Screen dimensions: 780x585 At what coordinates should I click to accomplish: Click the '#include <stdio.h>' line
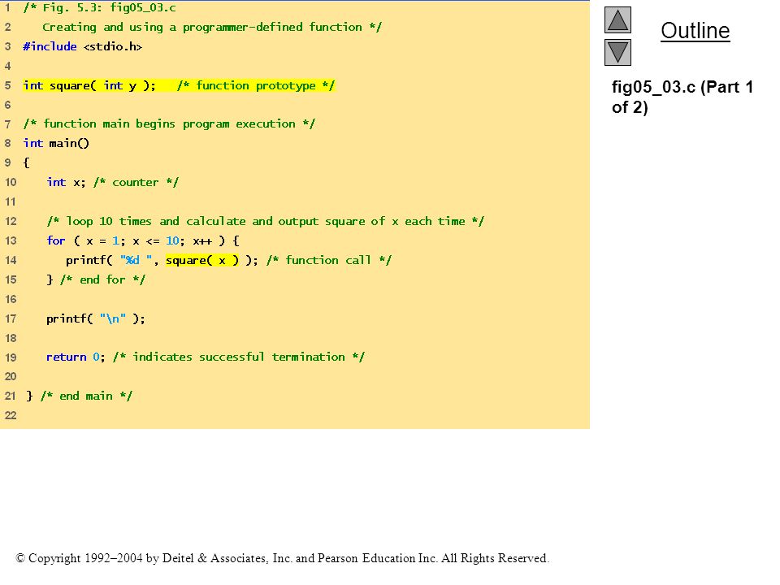pyautogui.click(x=83, y=47)
